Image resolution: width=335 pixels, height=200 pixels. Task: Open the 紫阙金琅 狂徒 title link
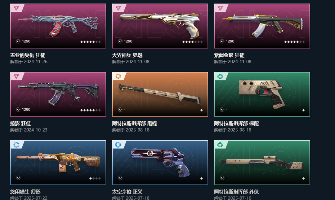point(229,55)
